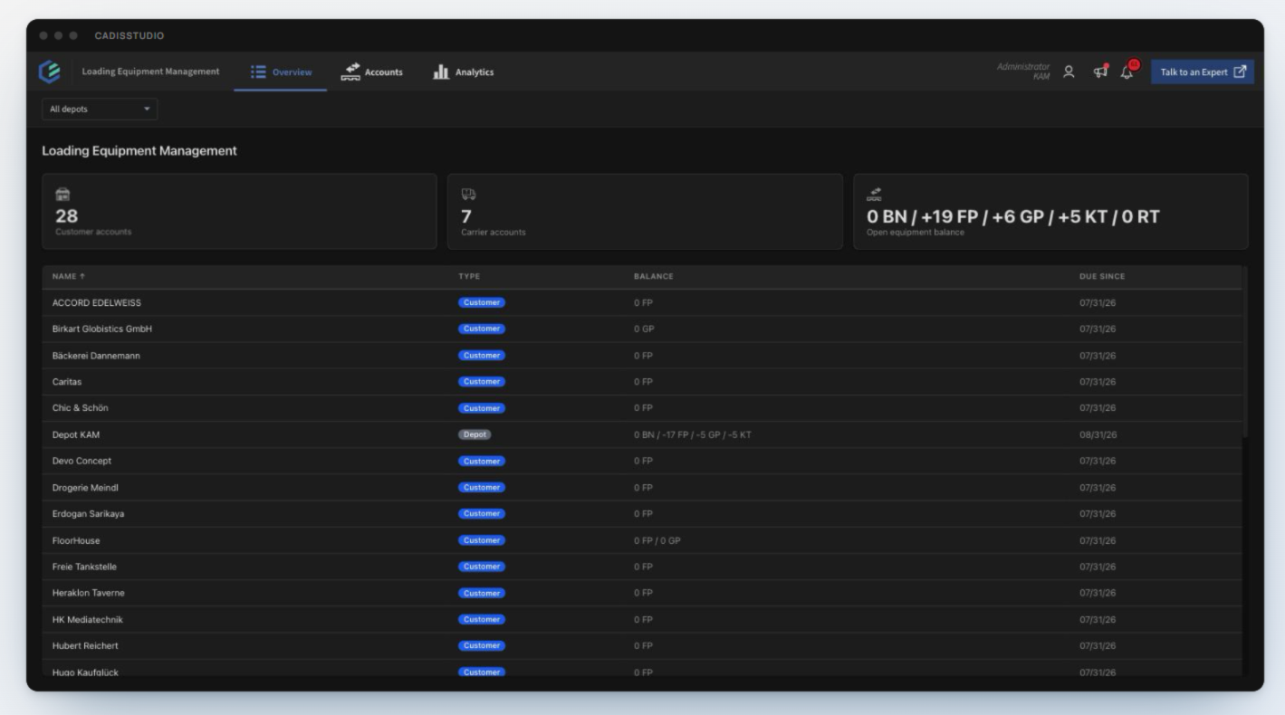Switch to the Analytics tab
The width and height of the screenshot is (1285, 715).
(x=464, y=72)
